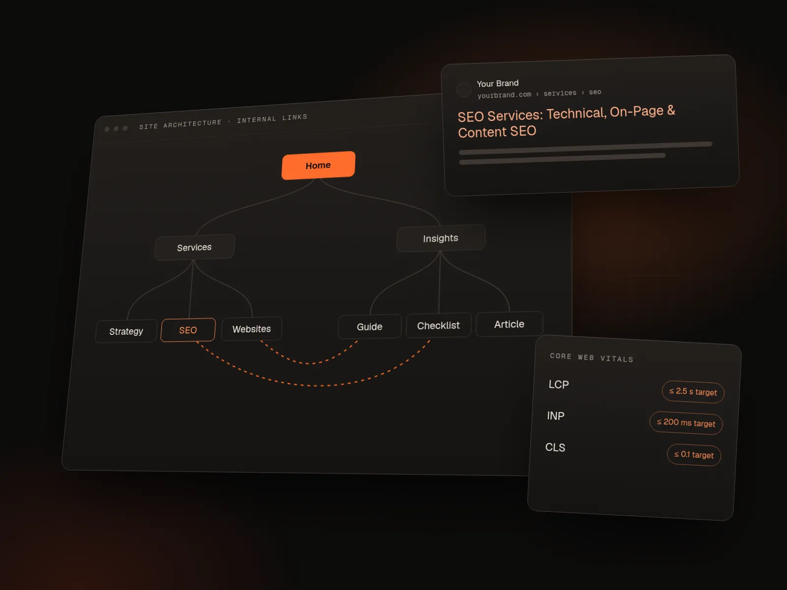Click the Internal Links title text

tap(272, 118)
